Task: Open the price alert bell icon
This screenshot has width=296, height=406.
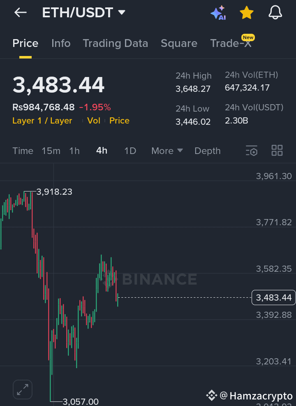Action: pyautogui.click(x=275, y=12)
